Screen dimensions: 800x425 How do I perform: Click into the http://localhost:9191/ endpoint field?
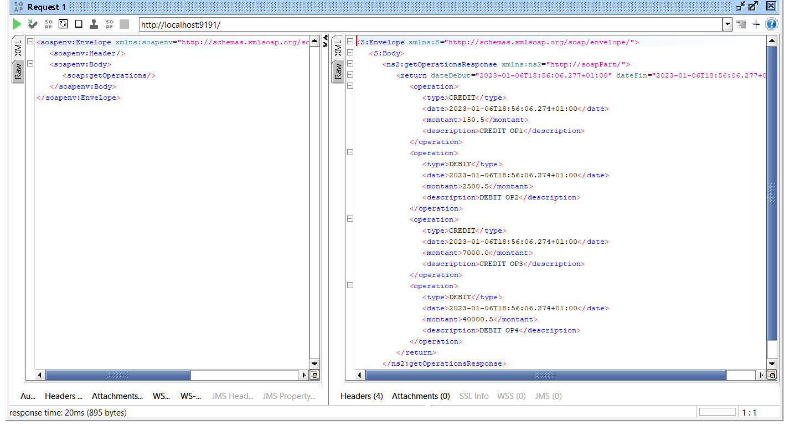point(430,24)
